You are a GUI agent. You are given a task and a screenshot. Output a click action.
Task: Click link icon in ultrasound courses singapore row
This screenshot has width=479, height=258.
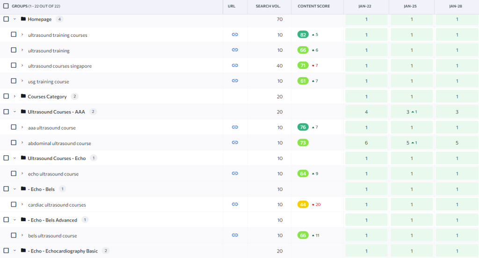tap(235, 65)
